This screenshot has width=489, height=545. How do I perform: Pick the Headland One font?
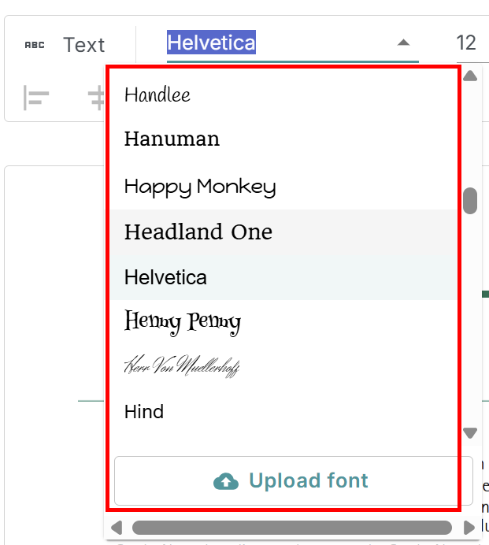point(198,232)
